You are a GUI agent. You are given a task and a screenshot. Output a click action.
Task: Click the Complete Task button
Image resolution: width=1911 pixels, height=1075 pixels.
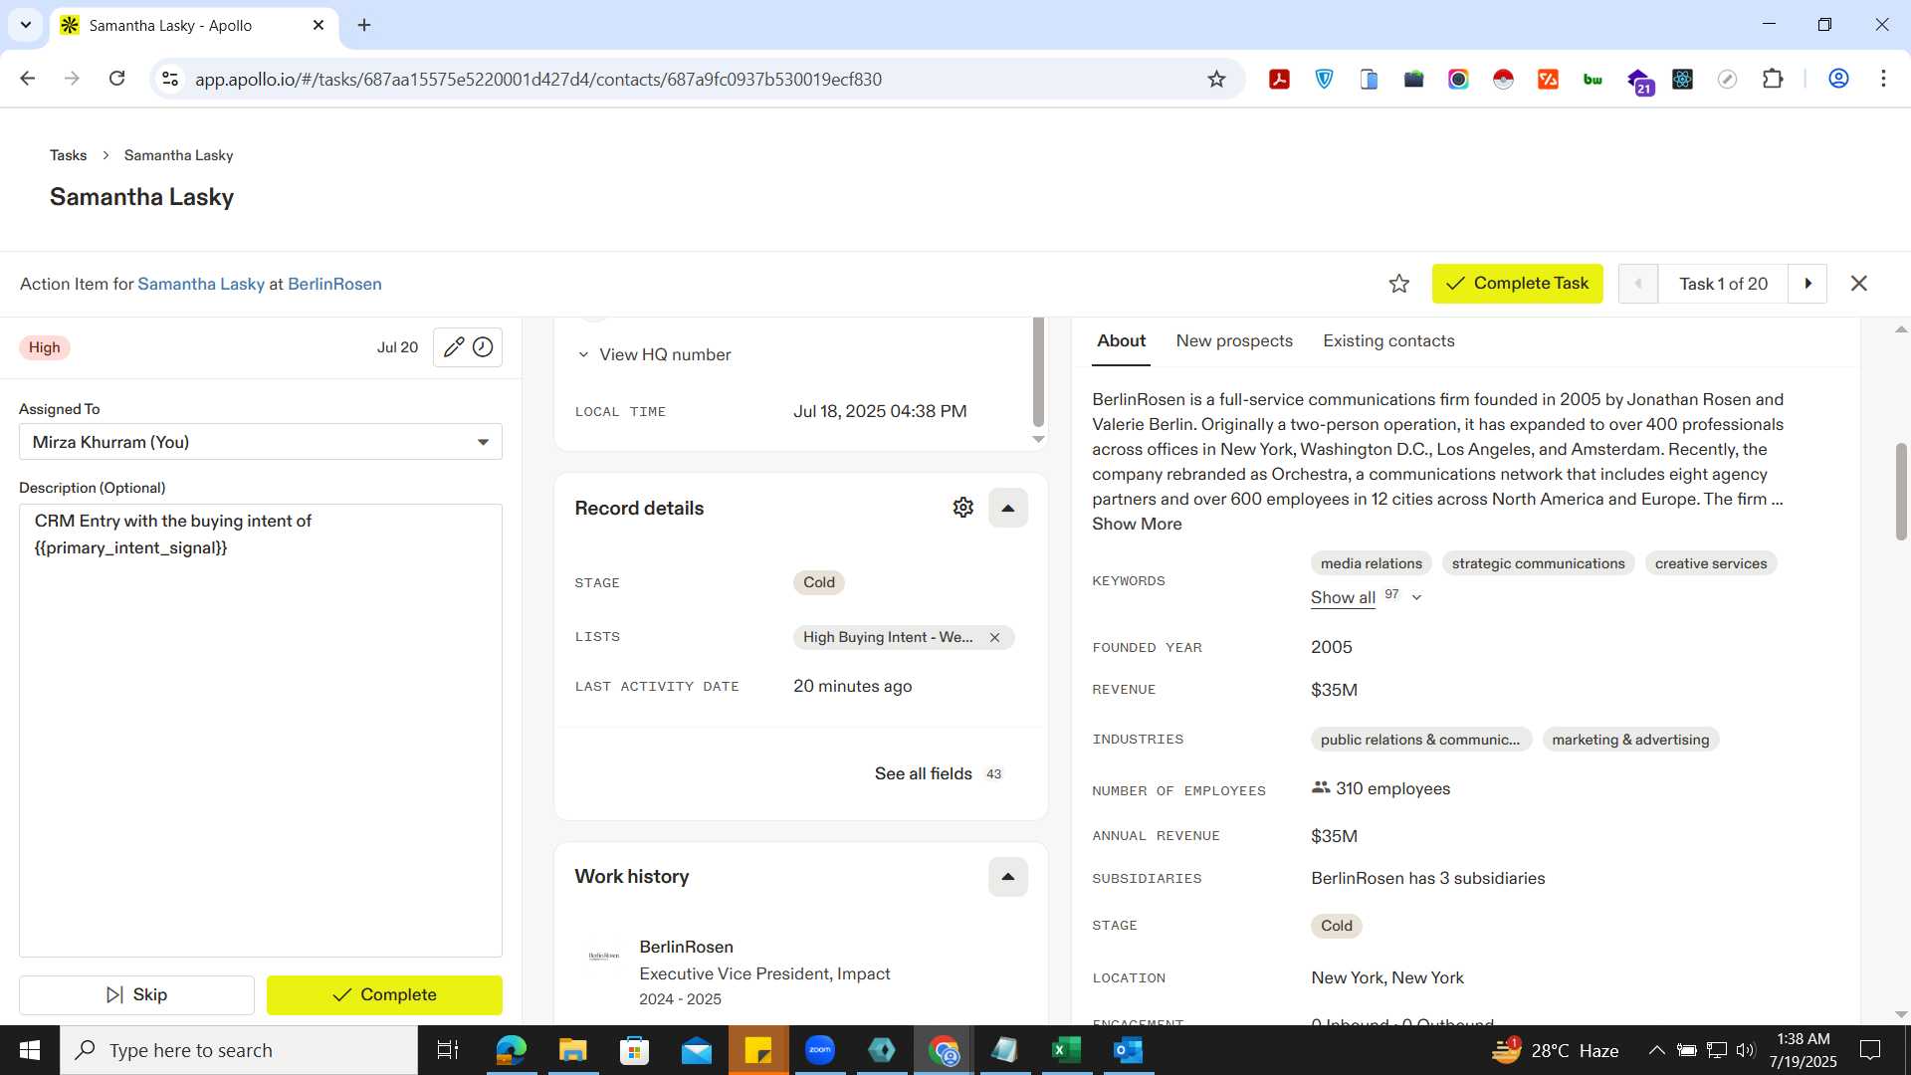pyautogui.click(x=1517, y=284)
